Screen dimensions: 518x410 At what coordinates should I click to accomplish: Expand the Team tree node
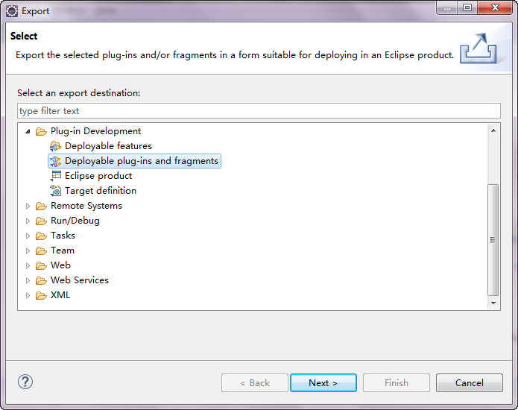coord(28,250)
